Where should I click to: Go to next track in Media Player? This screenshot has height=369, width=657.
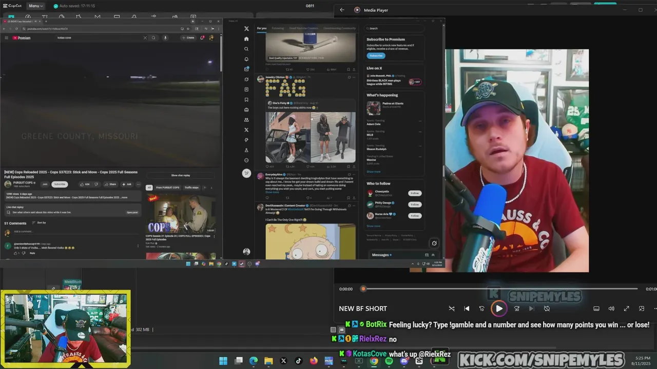532,309
